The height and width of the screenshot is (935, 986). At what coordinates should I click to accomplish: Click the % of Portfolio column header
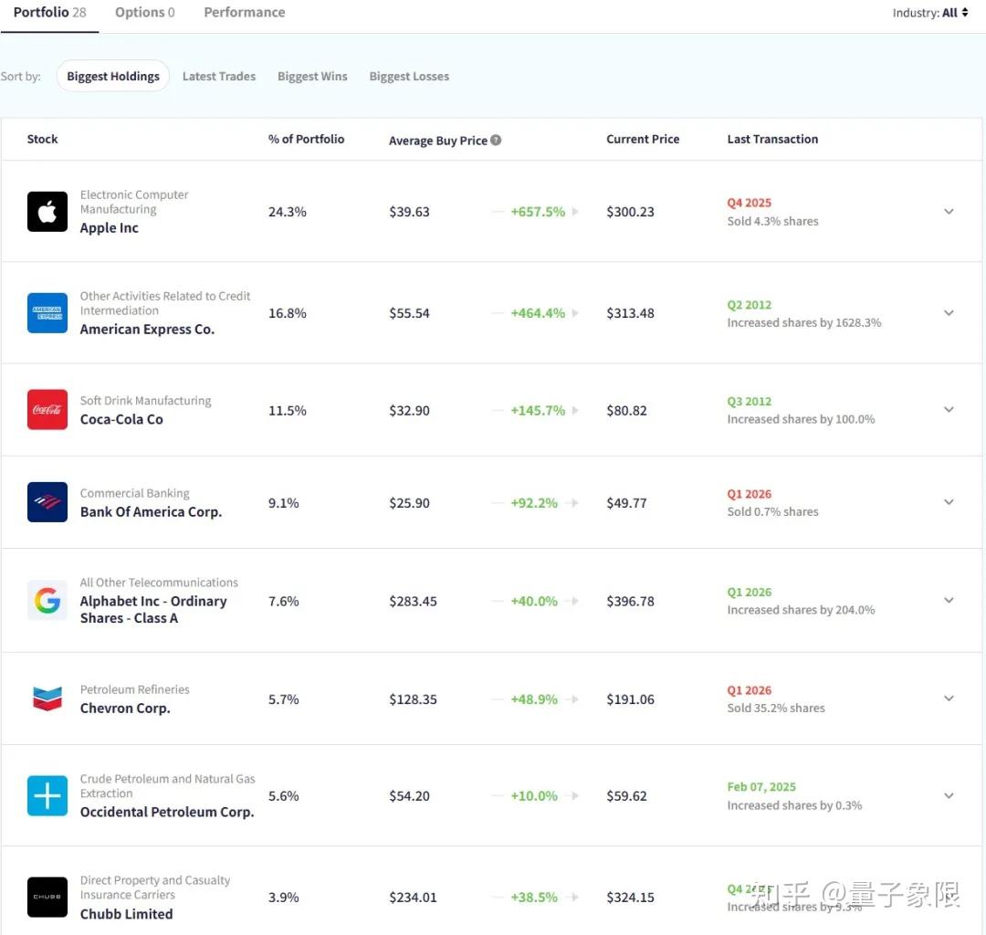point(306,139)
